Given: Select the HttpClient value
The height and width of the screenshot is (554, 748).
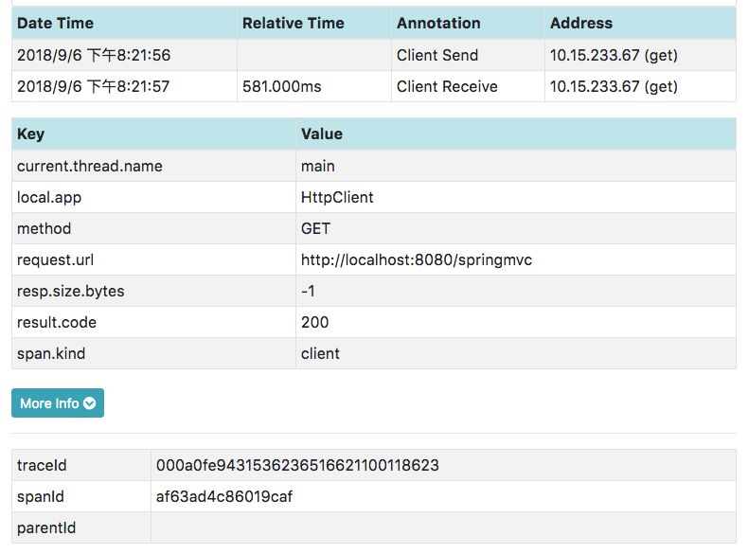Looking at the screenshot, I should [337, 197].
